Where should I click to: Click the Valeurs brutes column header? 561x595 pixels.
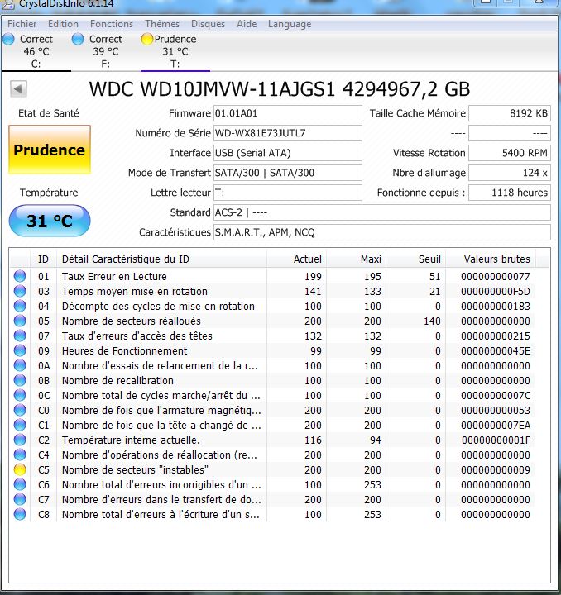pos(491,259)
